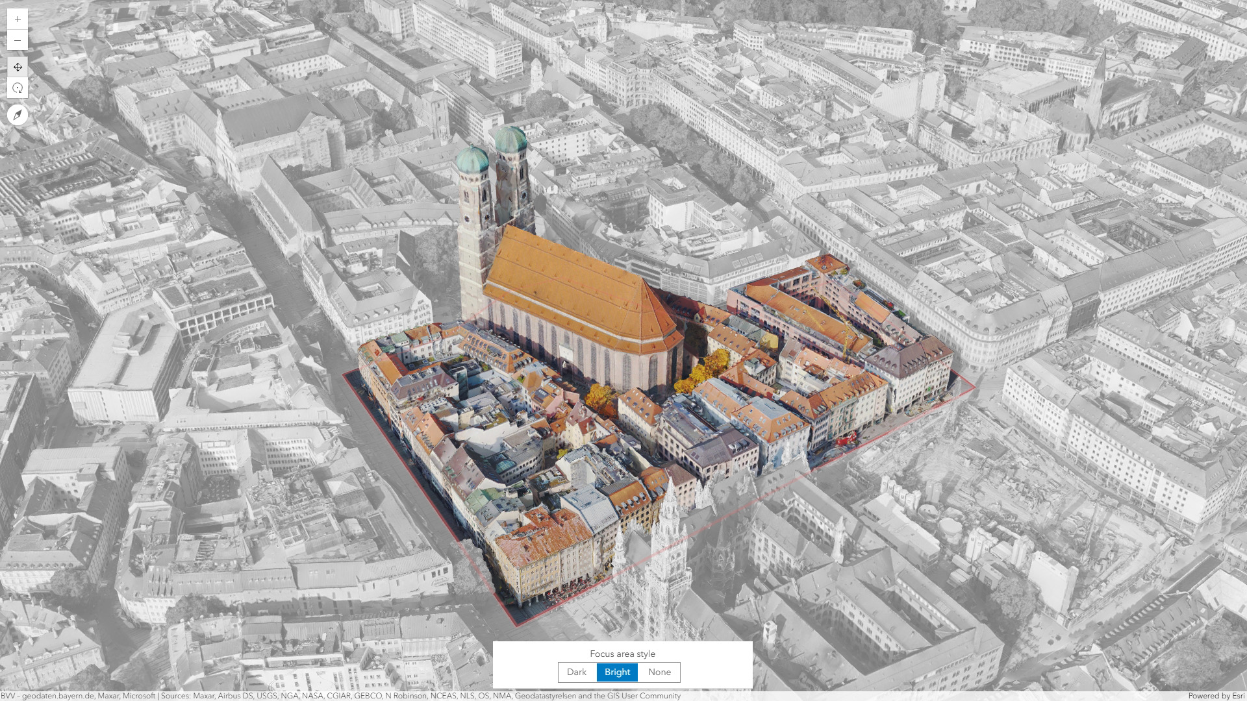
Task: Click the right corner of the red focus outline
Action: click(x=974, y=388)
